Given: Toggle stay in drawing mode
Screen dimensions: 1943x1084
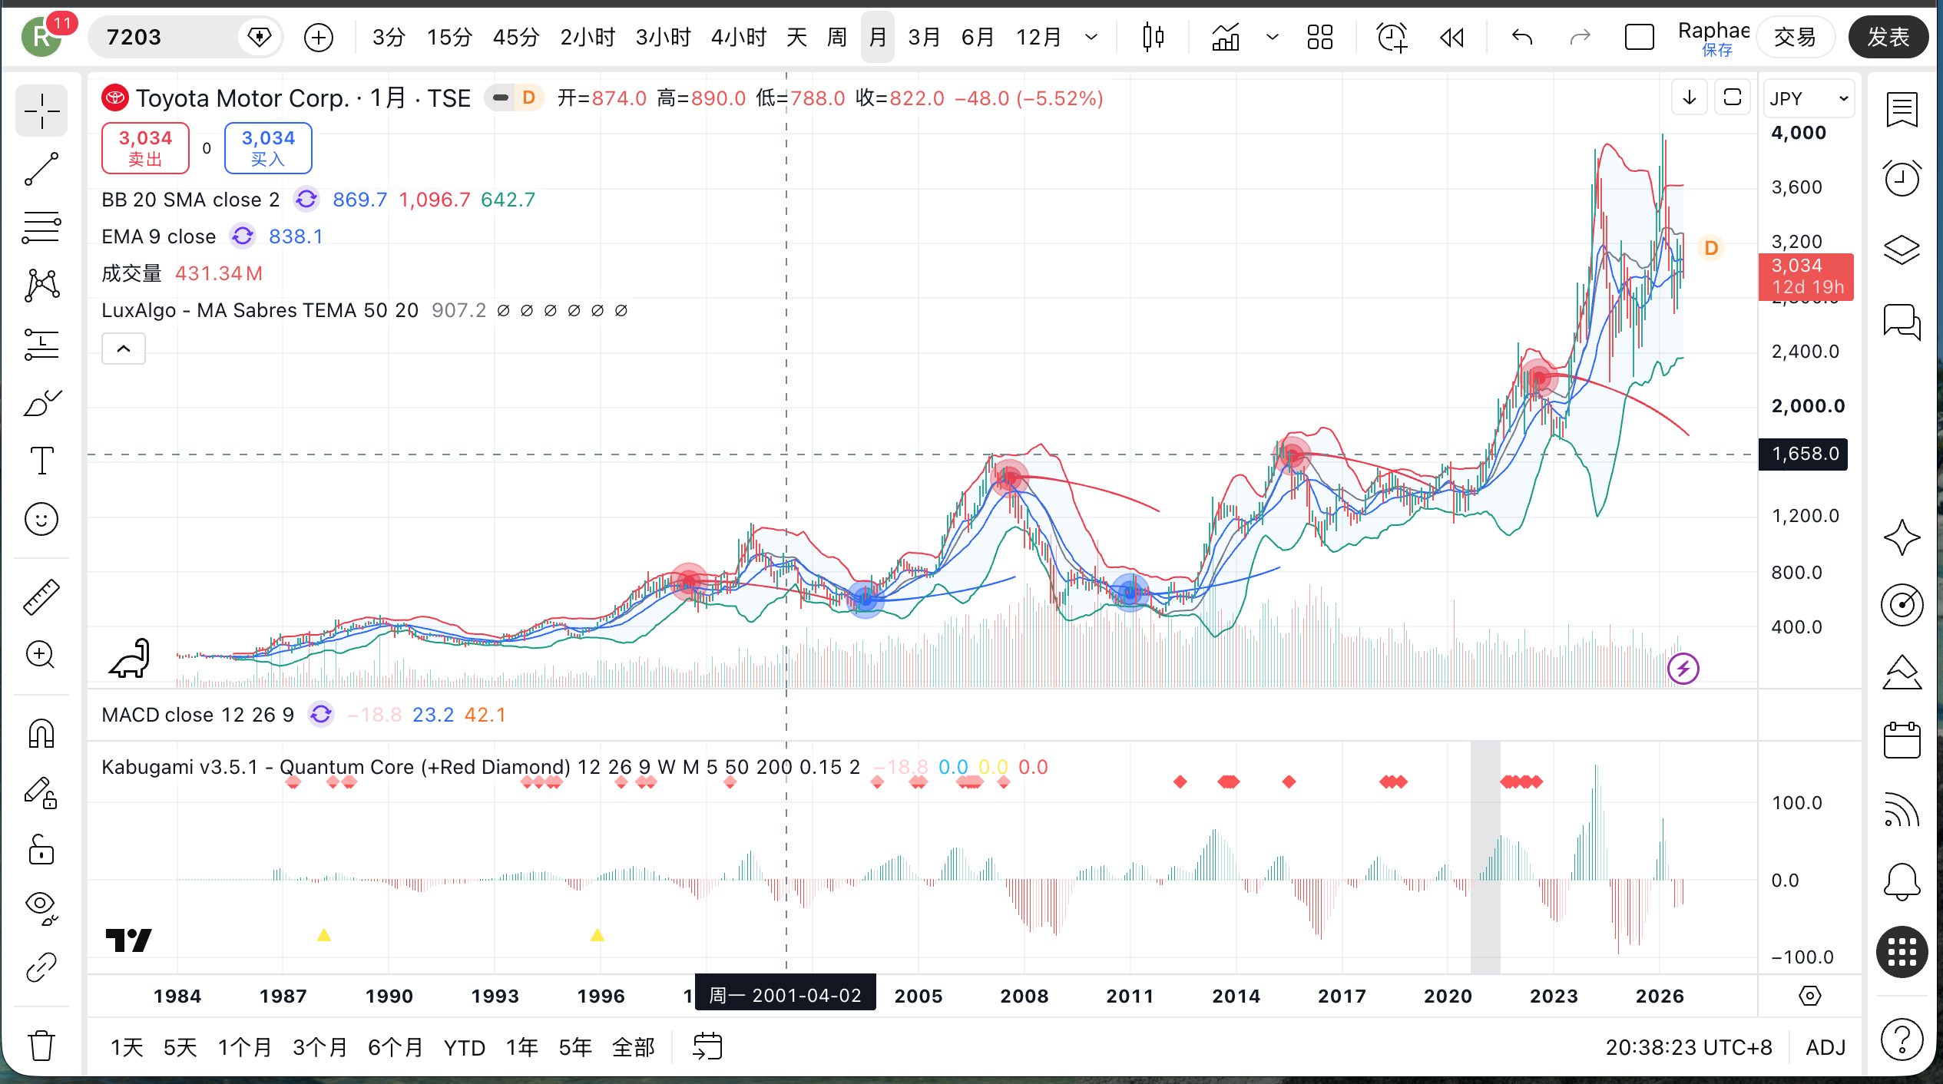Looking at the screenshot, I should [41, 792].
